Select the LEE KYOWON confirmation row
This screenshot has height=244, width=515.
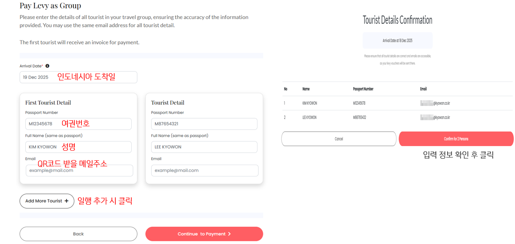click(397, 117)
